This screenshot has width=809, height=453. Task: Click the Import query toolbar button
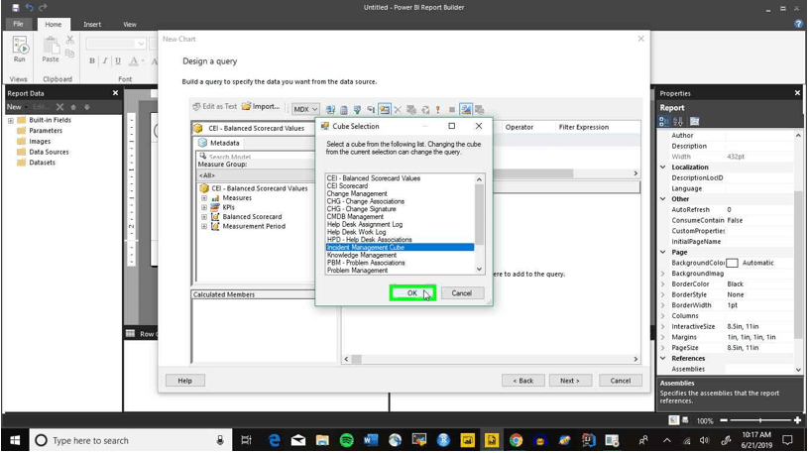click(x=261, y=107)
